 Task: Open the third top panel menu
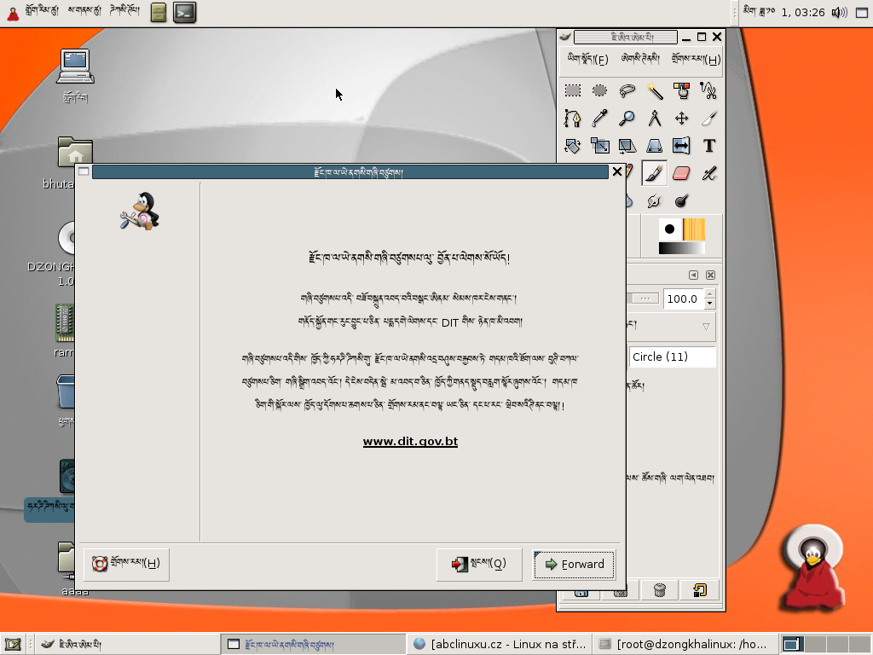point(124,12)
